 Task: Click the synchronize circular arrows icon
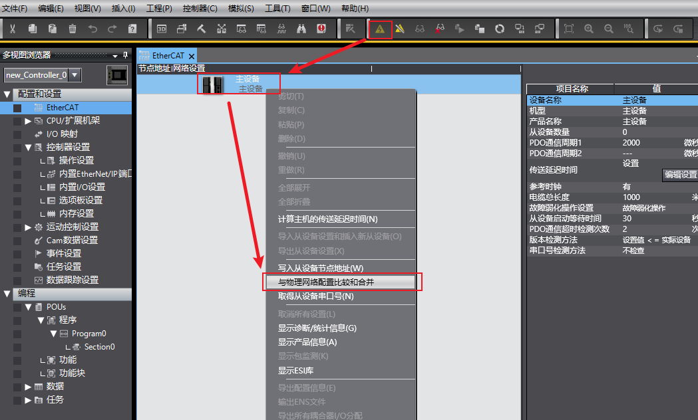tap(500, 29)
